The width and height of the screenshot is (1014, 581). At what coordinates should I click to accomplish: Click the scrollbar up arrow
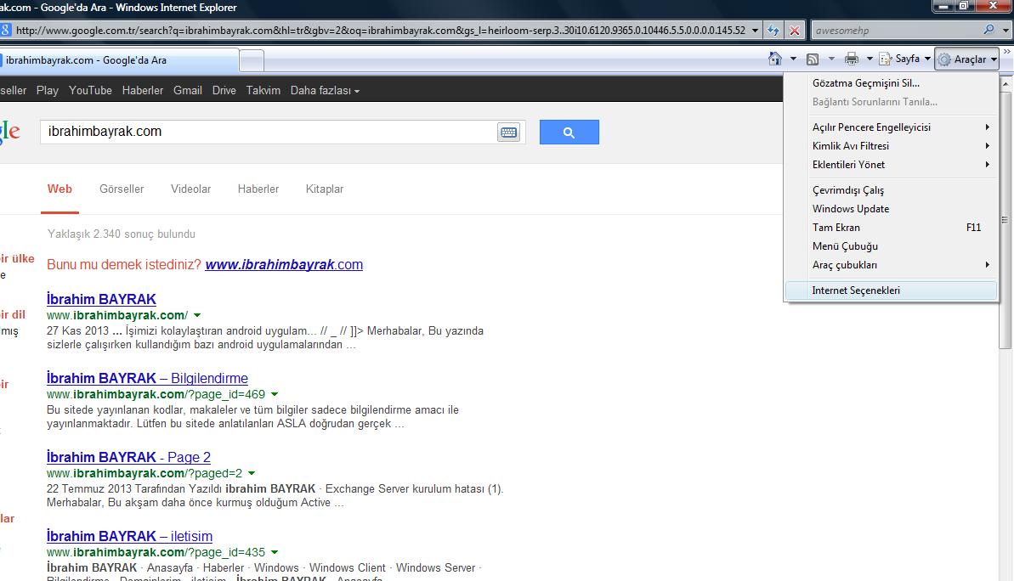[1005, 83]
